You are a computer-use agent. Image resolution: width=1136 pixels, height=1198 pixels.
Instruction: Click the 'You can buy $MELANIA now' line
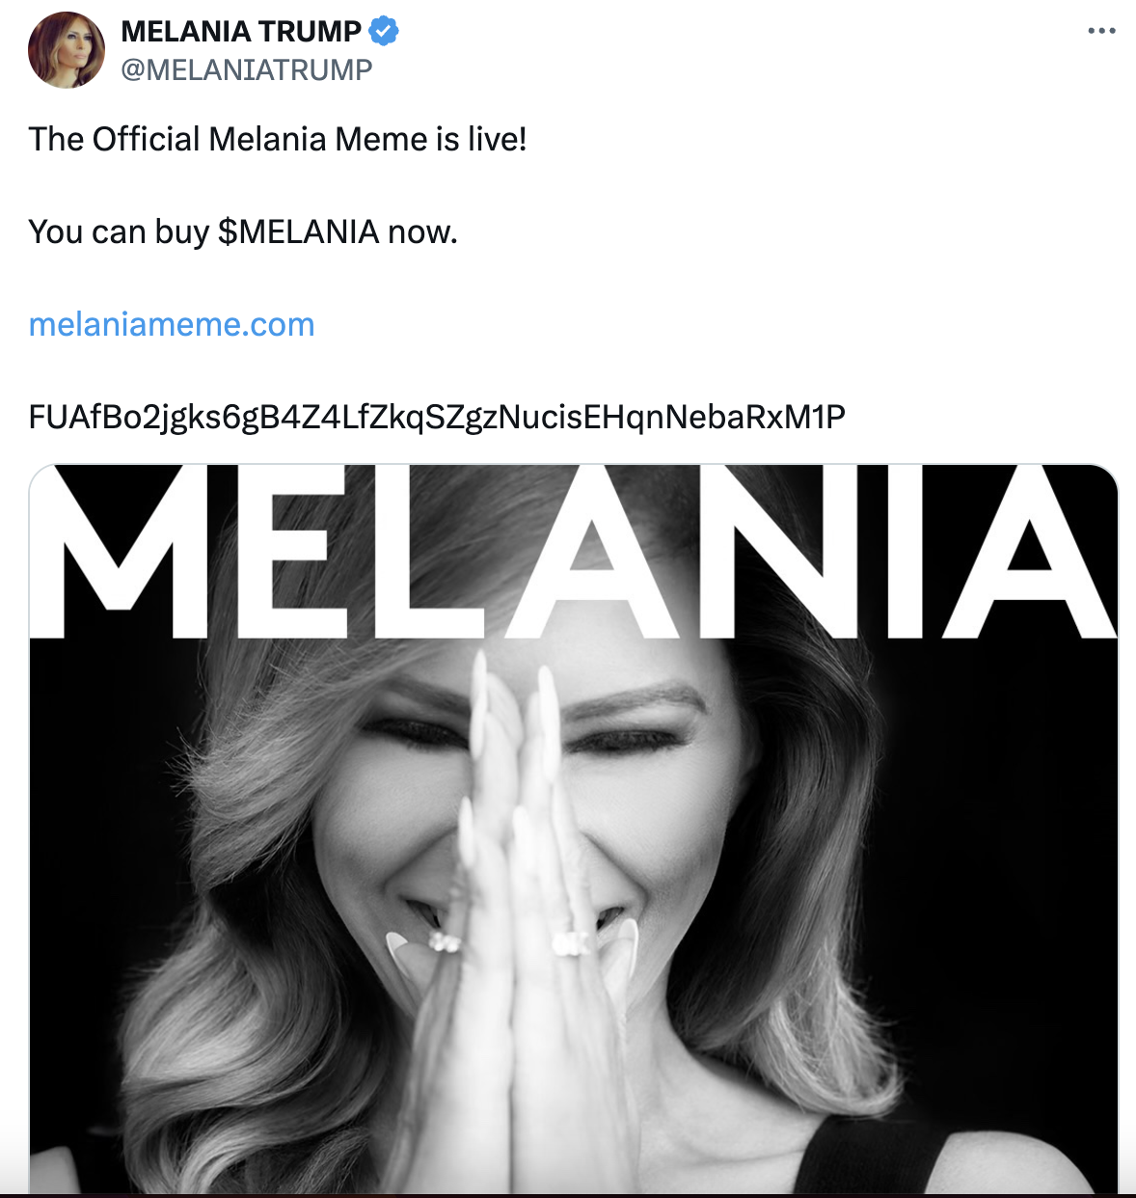(x=244, y=231)
